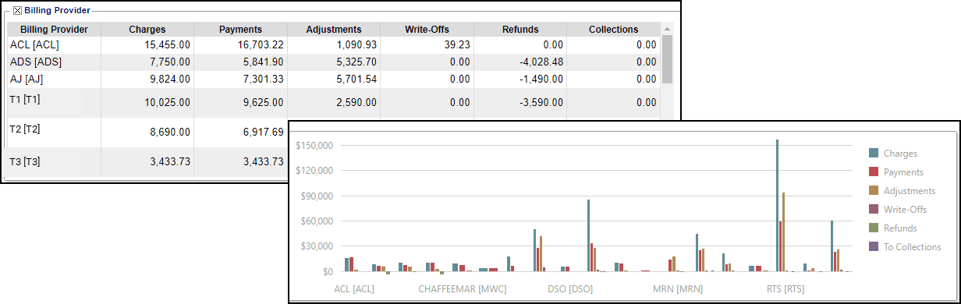The width and height of the screenshot is (961, 304).
Task: Uncheck the Billing Provider section checkbox
Action: [17, 11]
